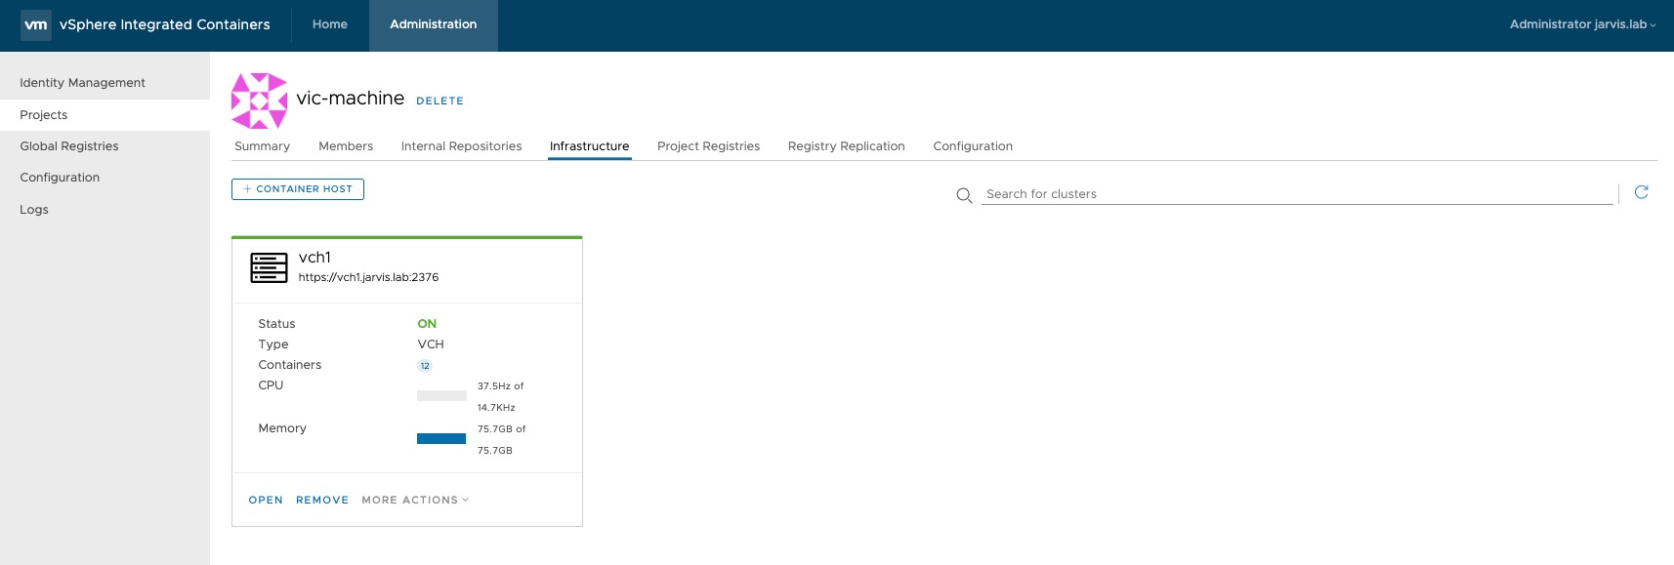Viewport: 1674px width, 565px height.
Task: Expand the MORE ACTIONS dropdown
Action: tap(415, 500)
